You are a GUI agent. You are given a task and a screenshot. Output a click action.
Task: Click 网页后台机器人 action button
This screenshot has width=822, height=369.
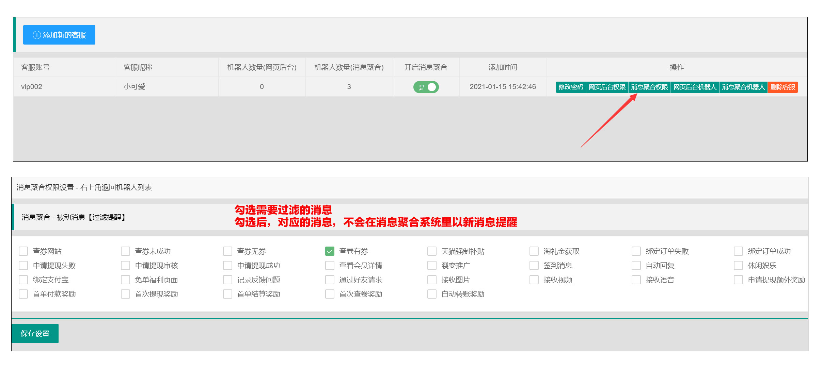click(695, 87)
